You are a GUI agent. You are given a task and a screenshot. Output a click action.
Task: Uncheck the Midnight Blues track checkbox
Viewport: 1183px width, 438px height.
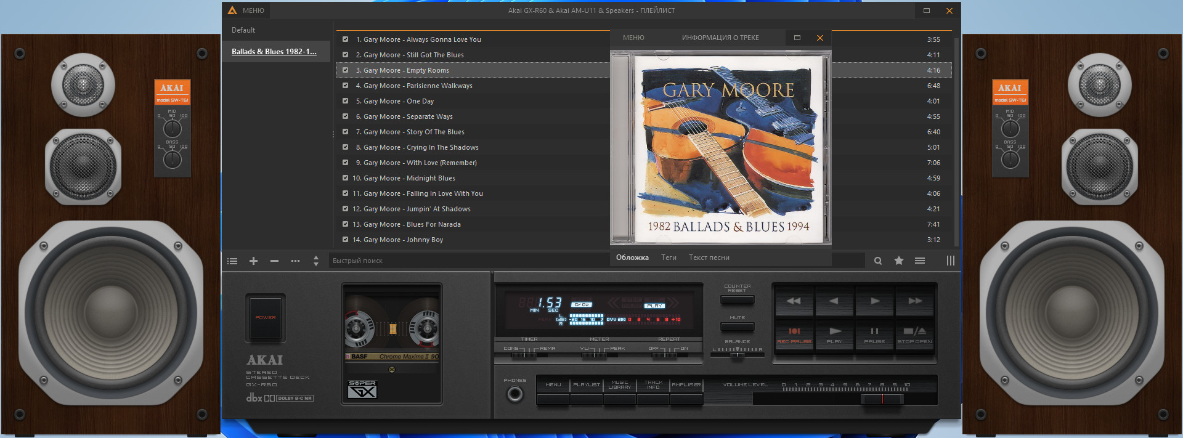(345, 177)
